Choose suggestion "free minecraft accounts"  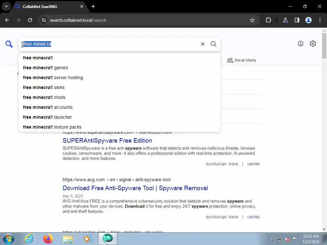click(x=119, y=107)
